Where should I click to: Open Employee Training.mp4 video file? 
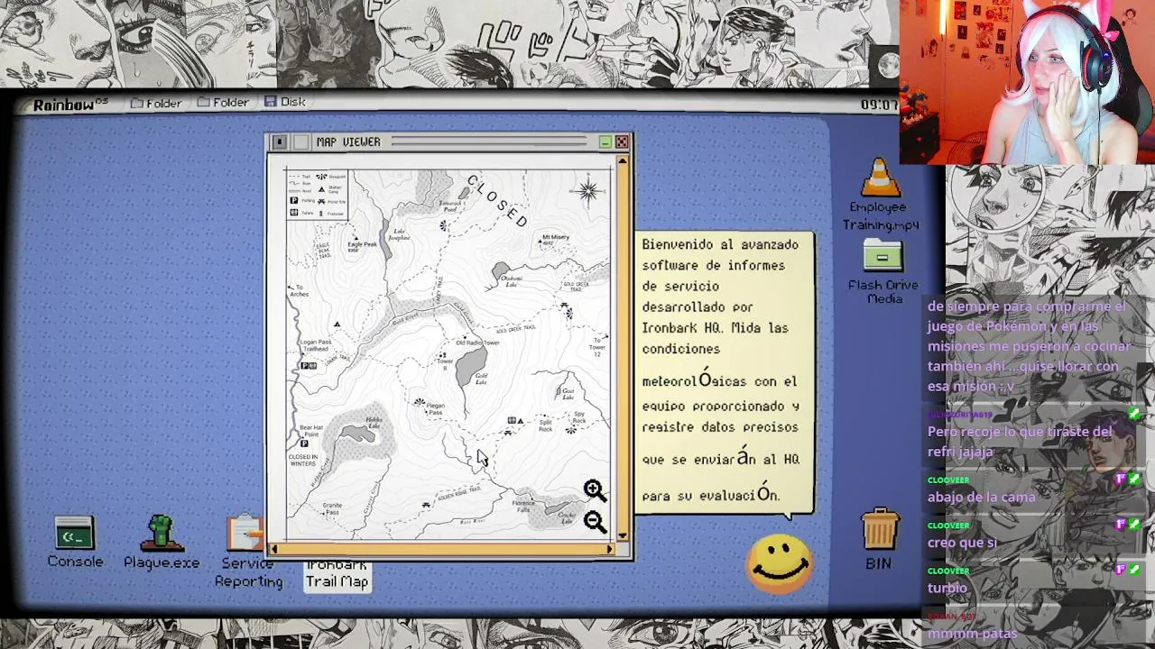[880, 195]
